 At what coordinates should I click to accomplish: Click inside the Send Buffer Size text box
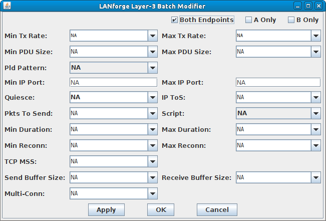pos(109,177)
